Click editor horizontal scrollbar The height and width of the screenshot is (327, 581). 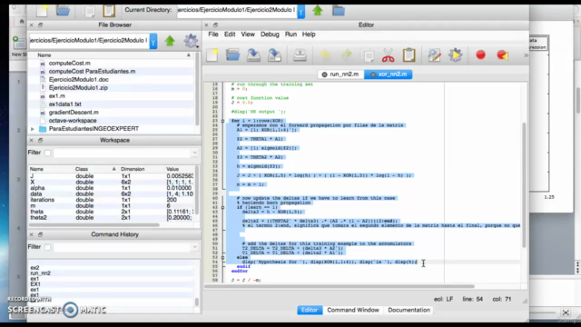(339, 286)
